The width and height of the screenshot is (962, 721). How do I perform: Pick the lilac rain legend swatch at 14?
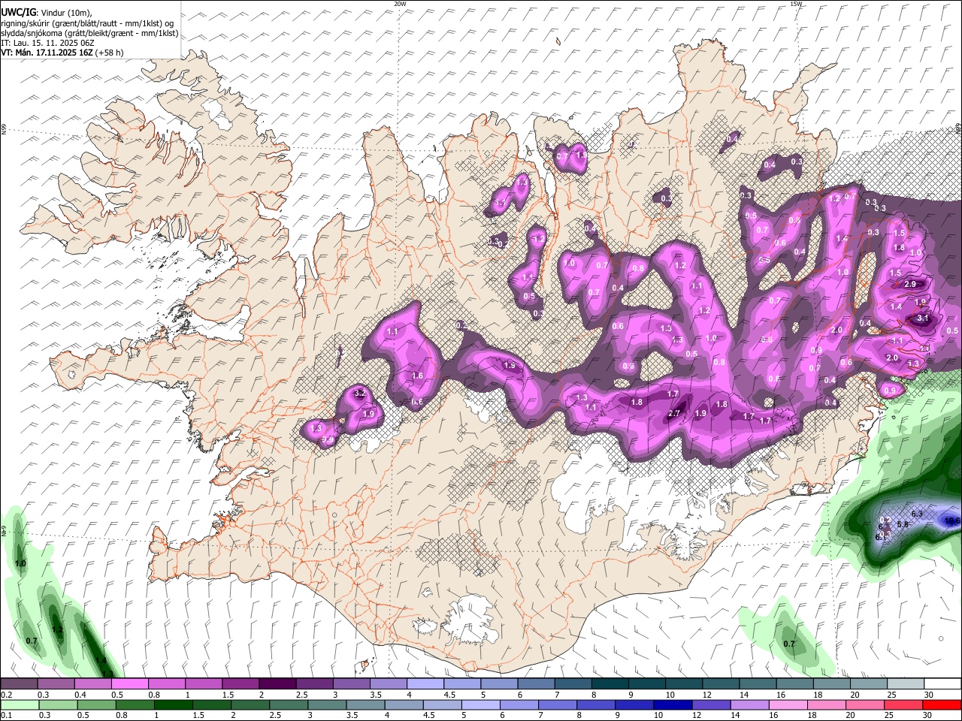tap(750, 705)
